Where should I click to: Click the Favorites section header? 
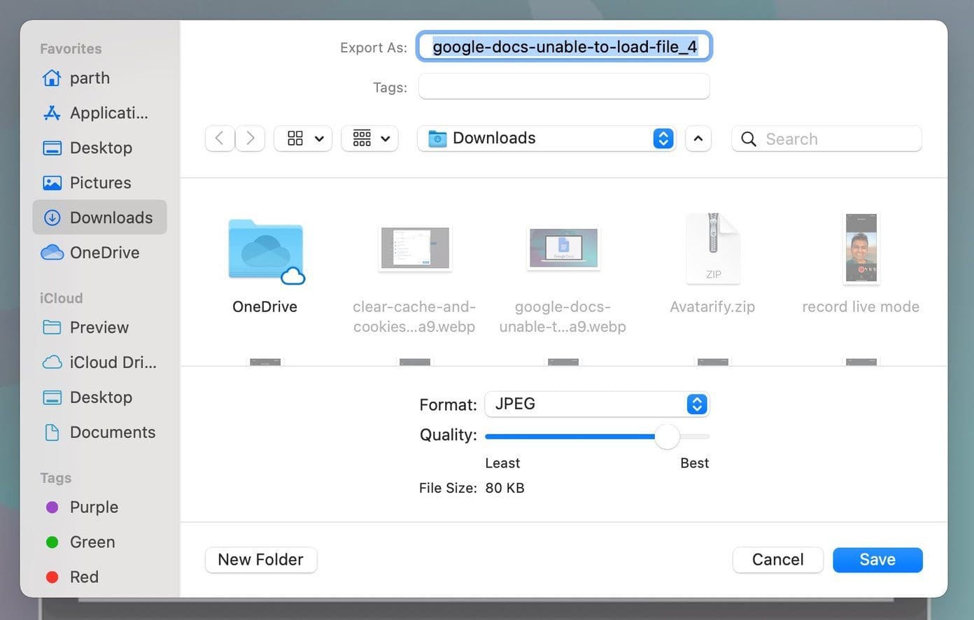(71, 49)
